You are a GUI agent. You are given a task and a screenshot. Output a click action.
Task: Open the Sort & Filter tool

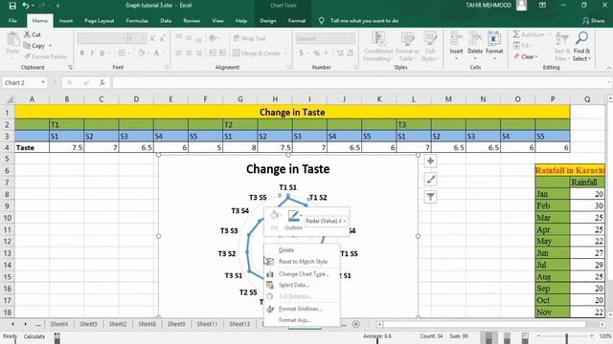[562, 46]
